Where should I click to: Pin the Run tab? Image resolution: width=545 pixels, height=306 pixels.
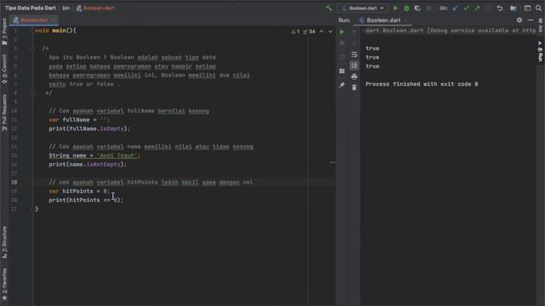pos(342,85)
